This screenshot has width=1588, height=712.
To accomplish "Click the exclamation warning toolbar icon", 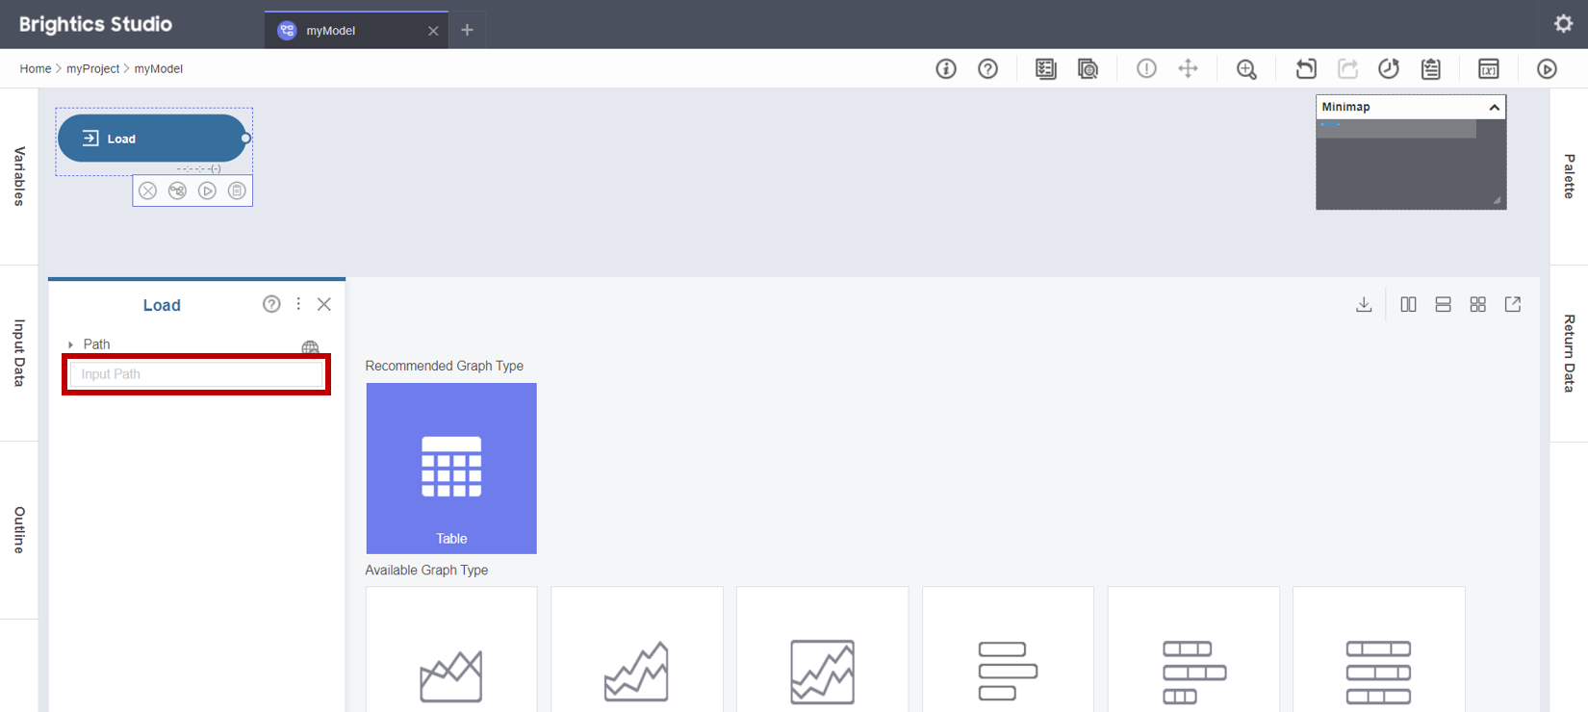I will tap(1146, 68).
